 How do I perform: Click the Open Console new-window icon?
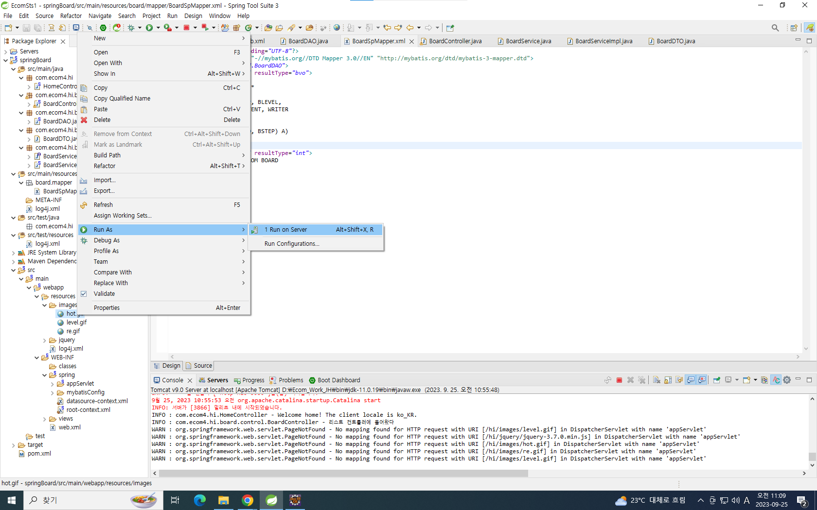[746, 380]
